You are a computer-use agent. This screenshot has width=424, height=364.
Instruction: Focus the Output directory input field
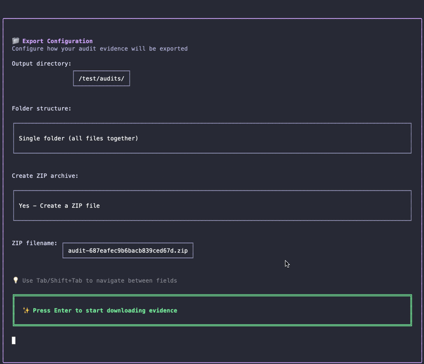[x=101, y=79]
